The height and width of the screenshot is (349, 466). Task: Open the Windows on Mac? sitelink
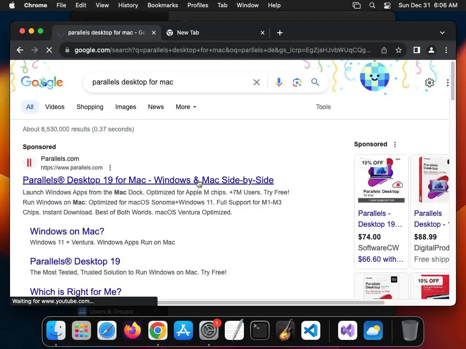click(67, 231)
